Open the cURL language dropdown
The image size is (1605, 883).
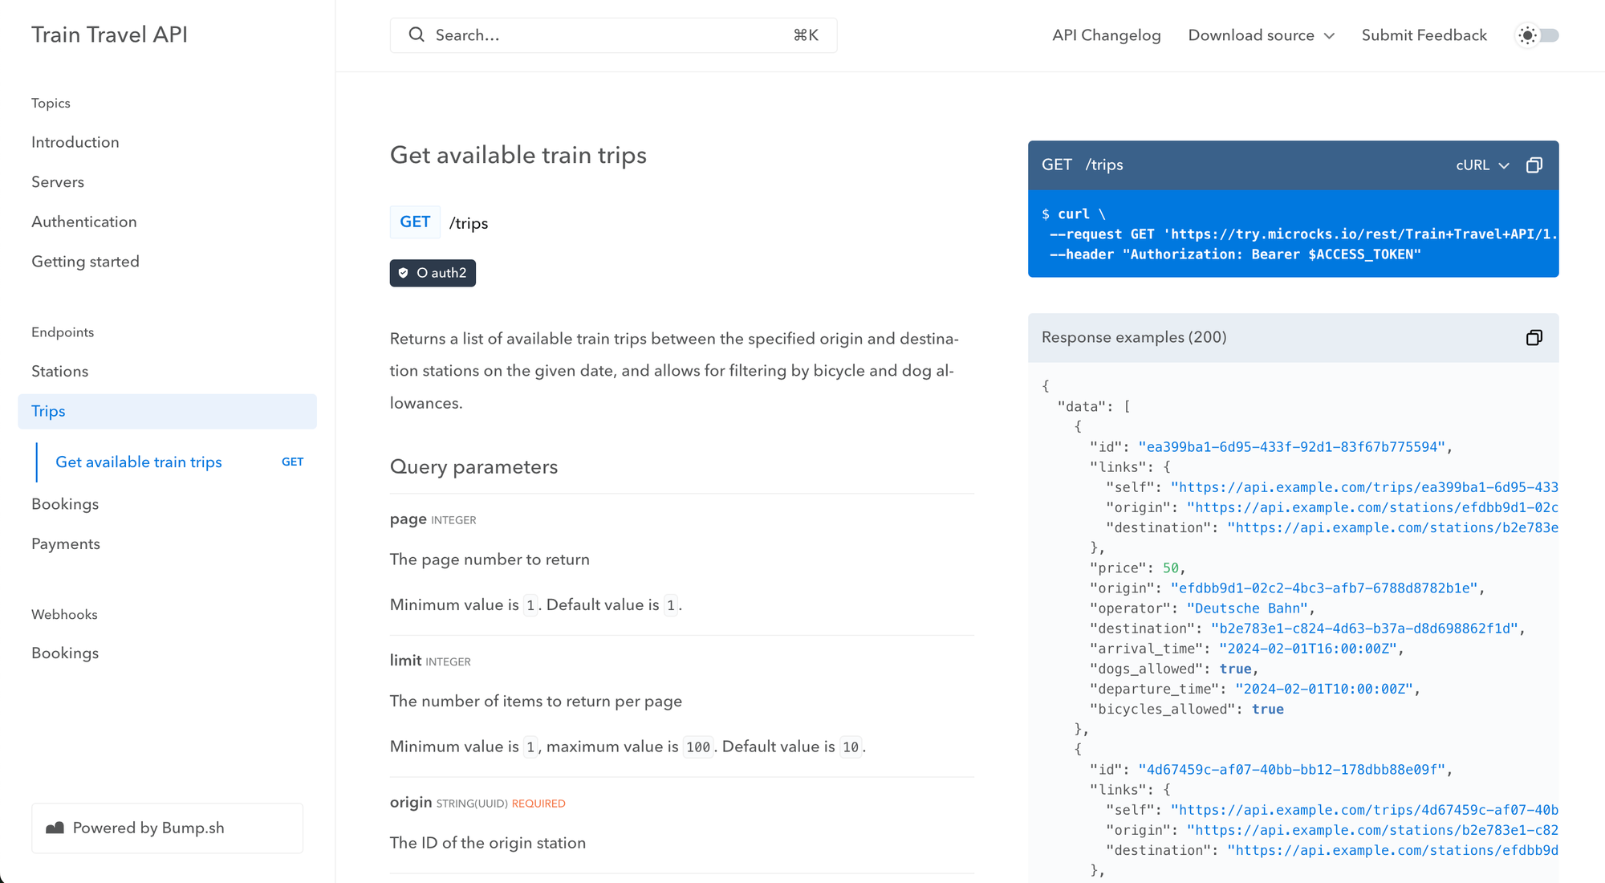click(x=1482, y=165)
